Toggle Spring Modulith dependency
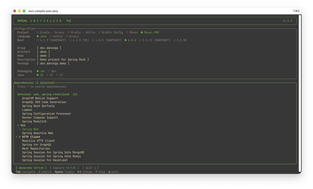 [34, 121]
